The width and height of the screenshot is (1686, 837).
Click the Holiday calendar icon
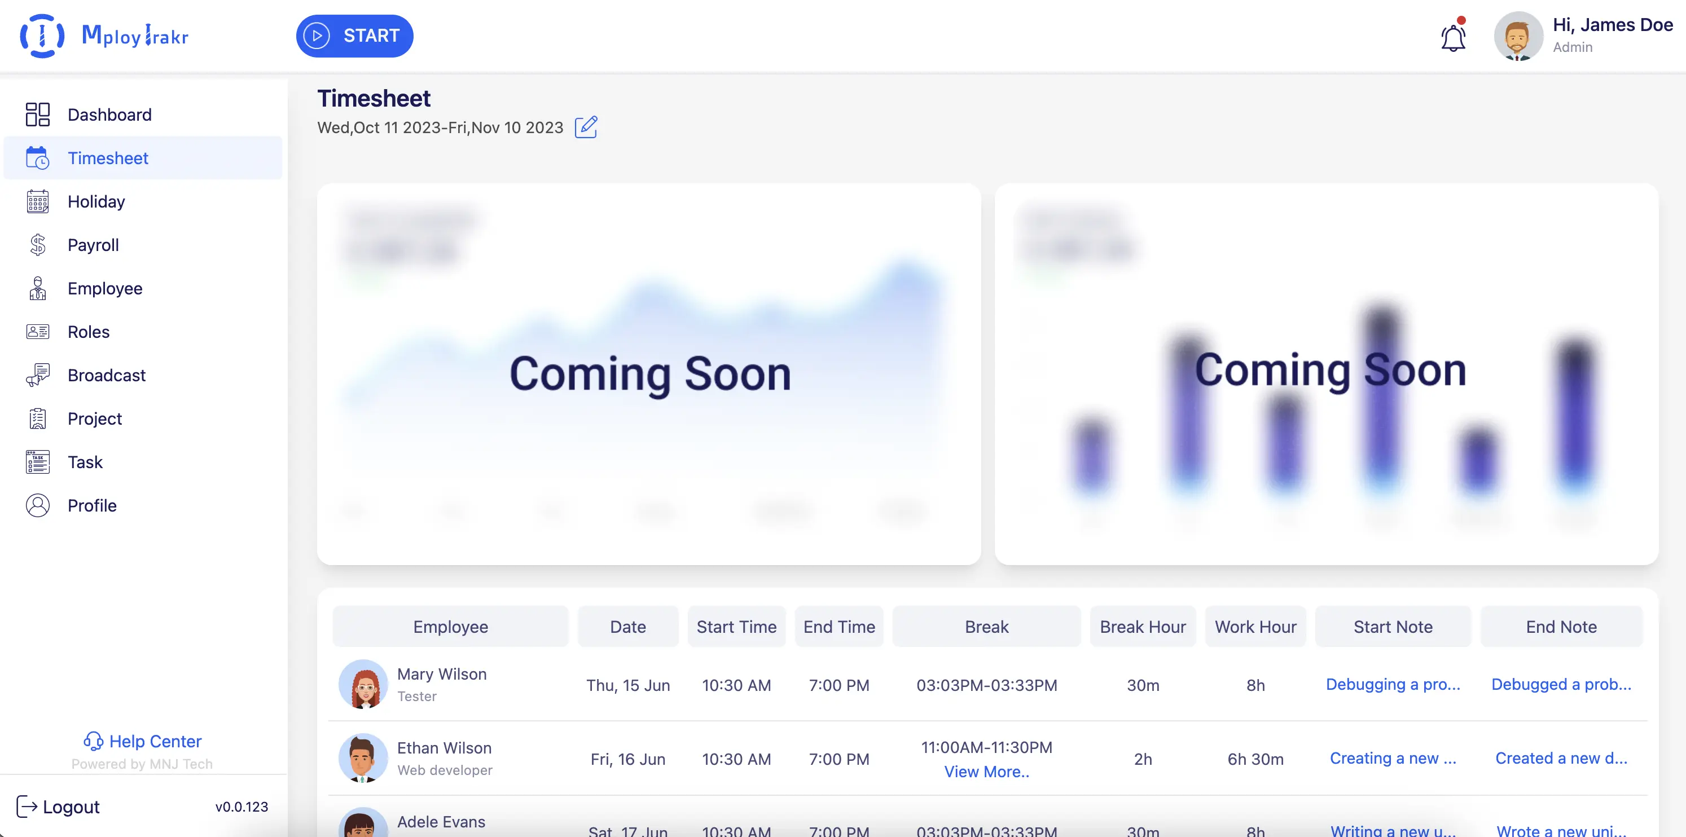[x=37, y=201]
